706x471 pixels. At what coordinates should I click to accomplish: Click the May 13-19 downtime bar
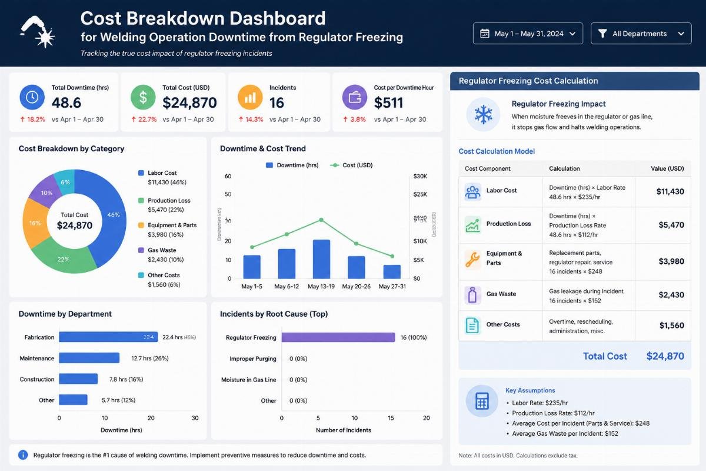[321, 259]
